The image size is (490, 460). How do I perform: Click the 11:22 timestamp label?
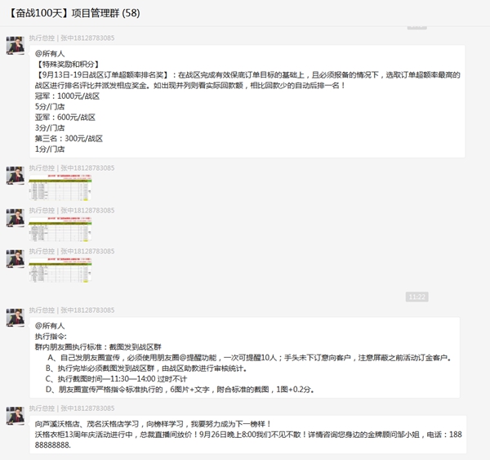(x=416, y=297)
